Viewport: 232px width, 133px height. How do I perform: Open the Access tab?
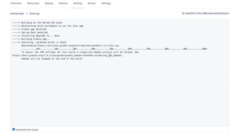[92, 3]
